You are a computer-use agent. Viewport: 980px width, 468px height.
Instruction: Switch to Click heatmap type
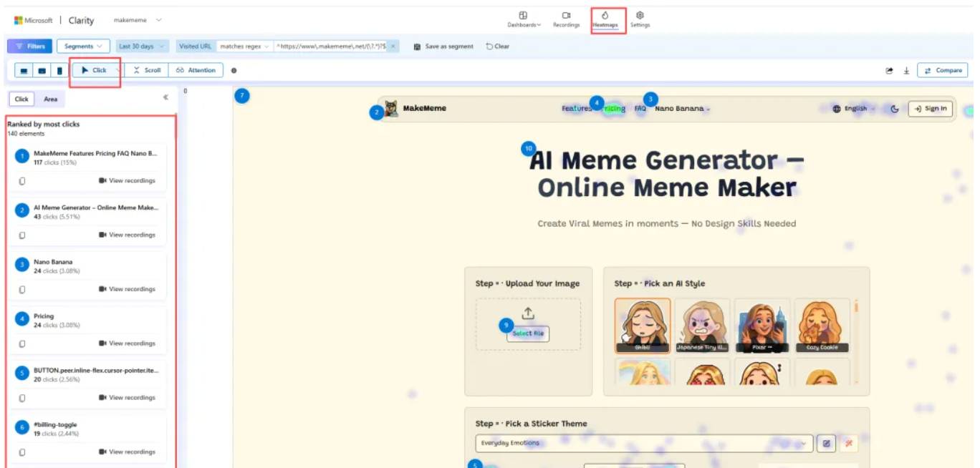pyautogui.click(x=93, y=70)
